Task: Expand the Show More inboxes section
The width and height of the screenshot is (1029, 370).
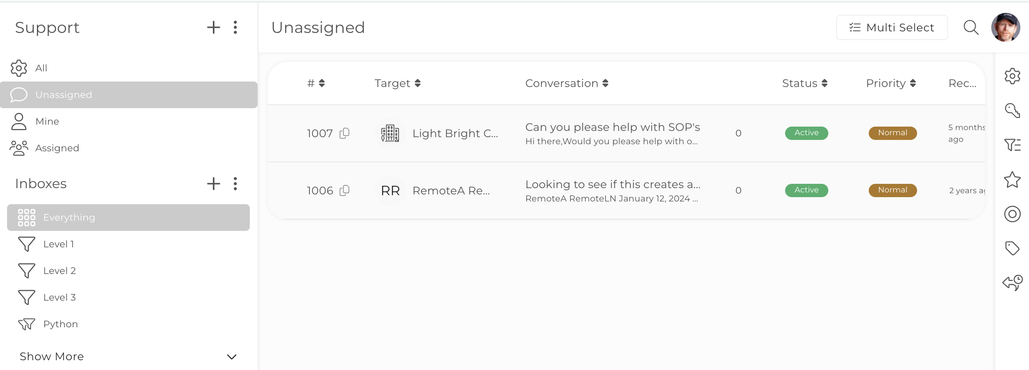Action: pyautogui.click(x=128, y=356)
